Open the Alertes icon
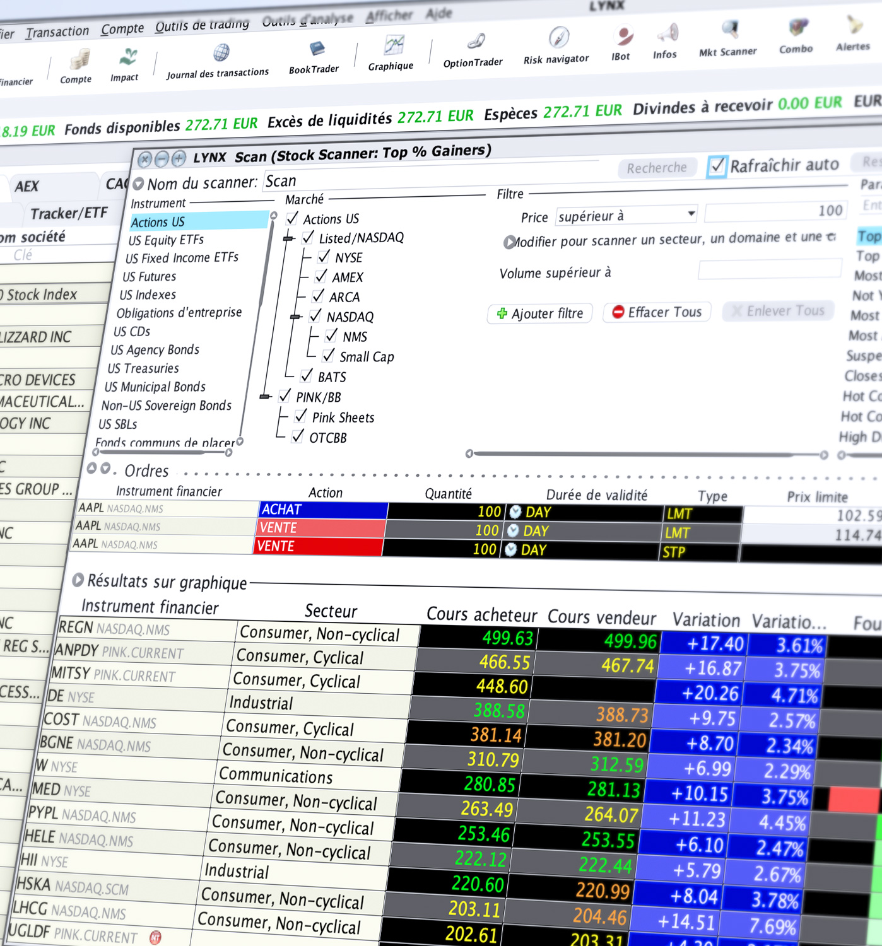Screen dimensions: 882x946 tap(855, 25)
